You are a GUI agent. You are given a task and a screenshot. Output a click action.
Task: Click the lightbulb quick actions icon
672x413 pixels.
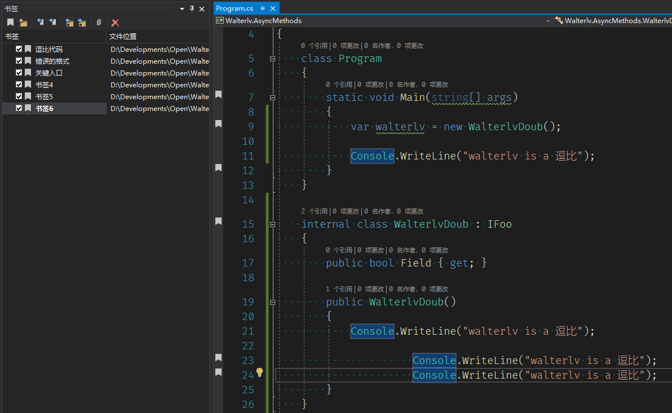pyautogui.click(x=259, y=372)
